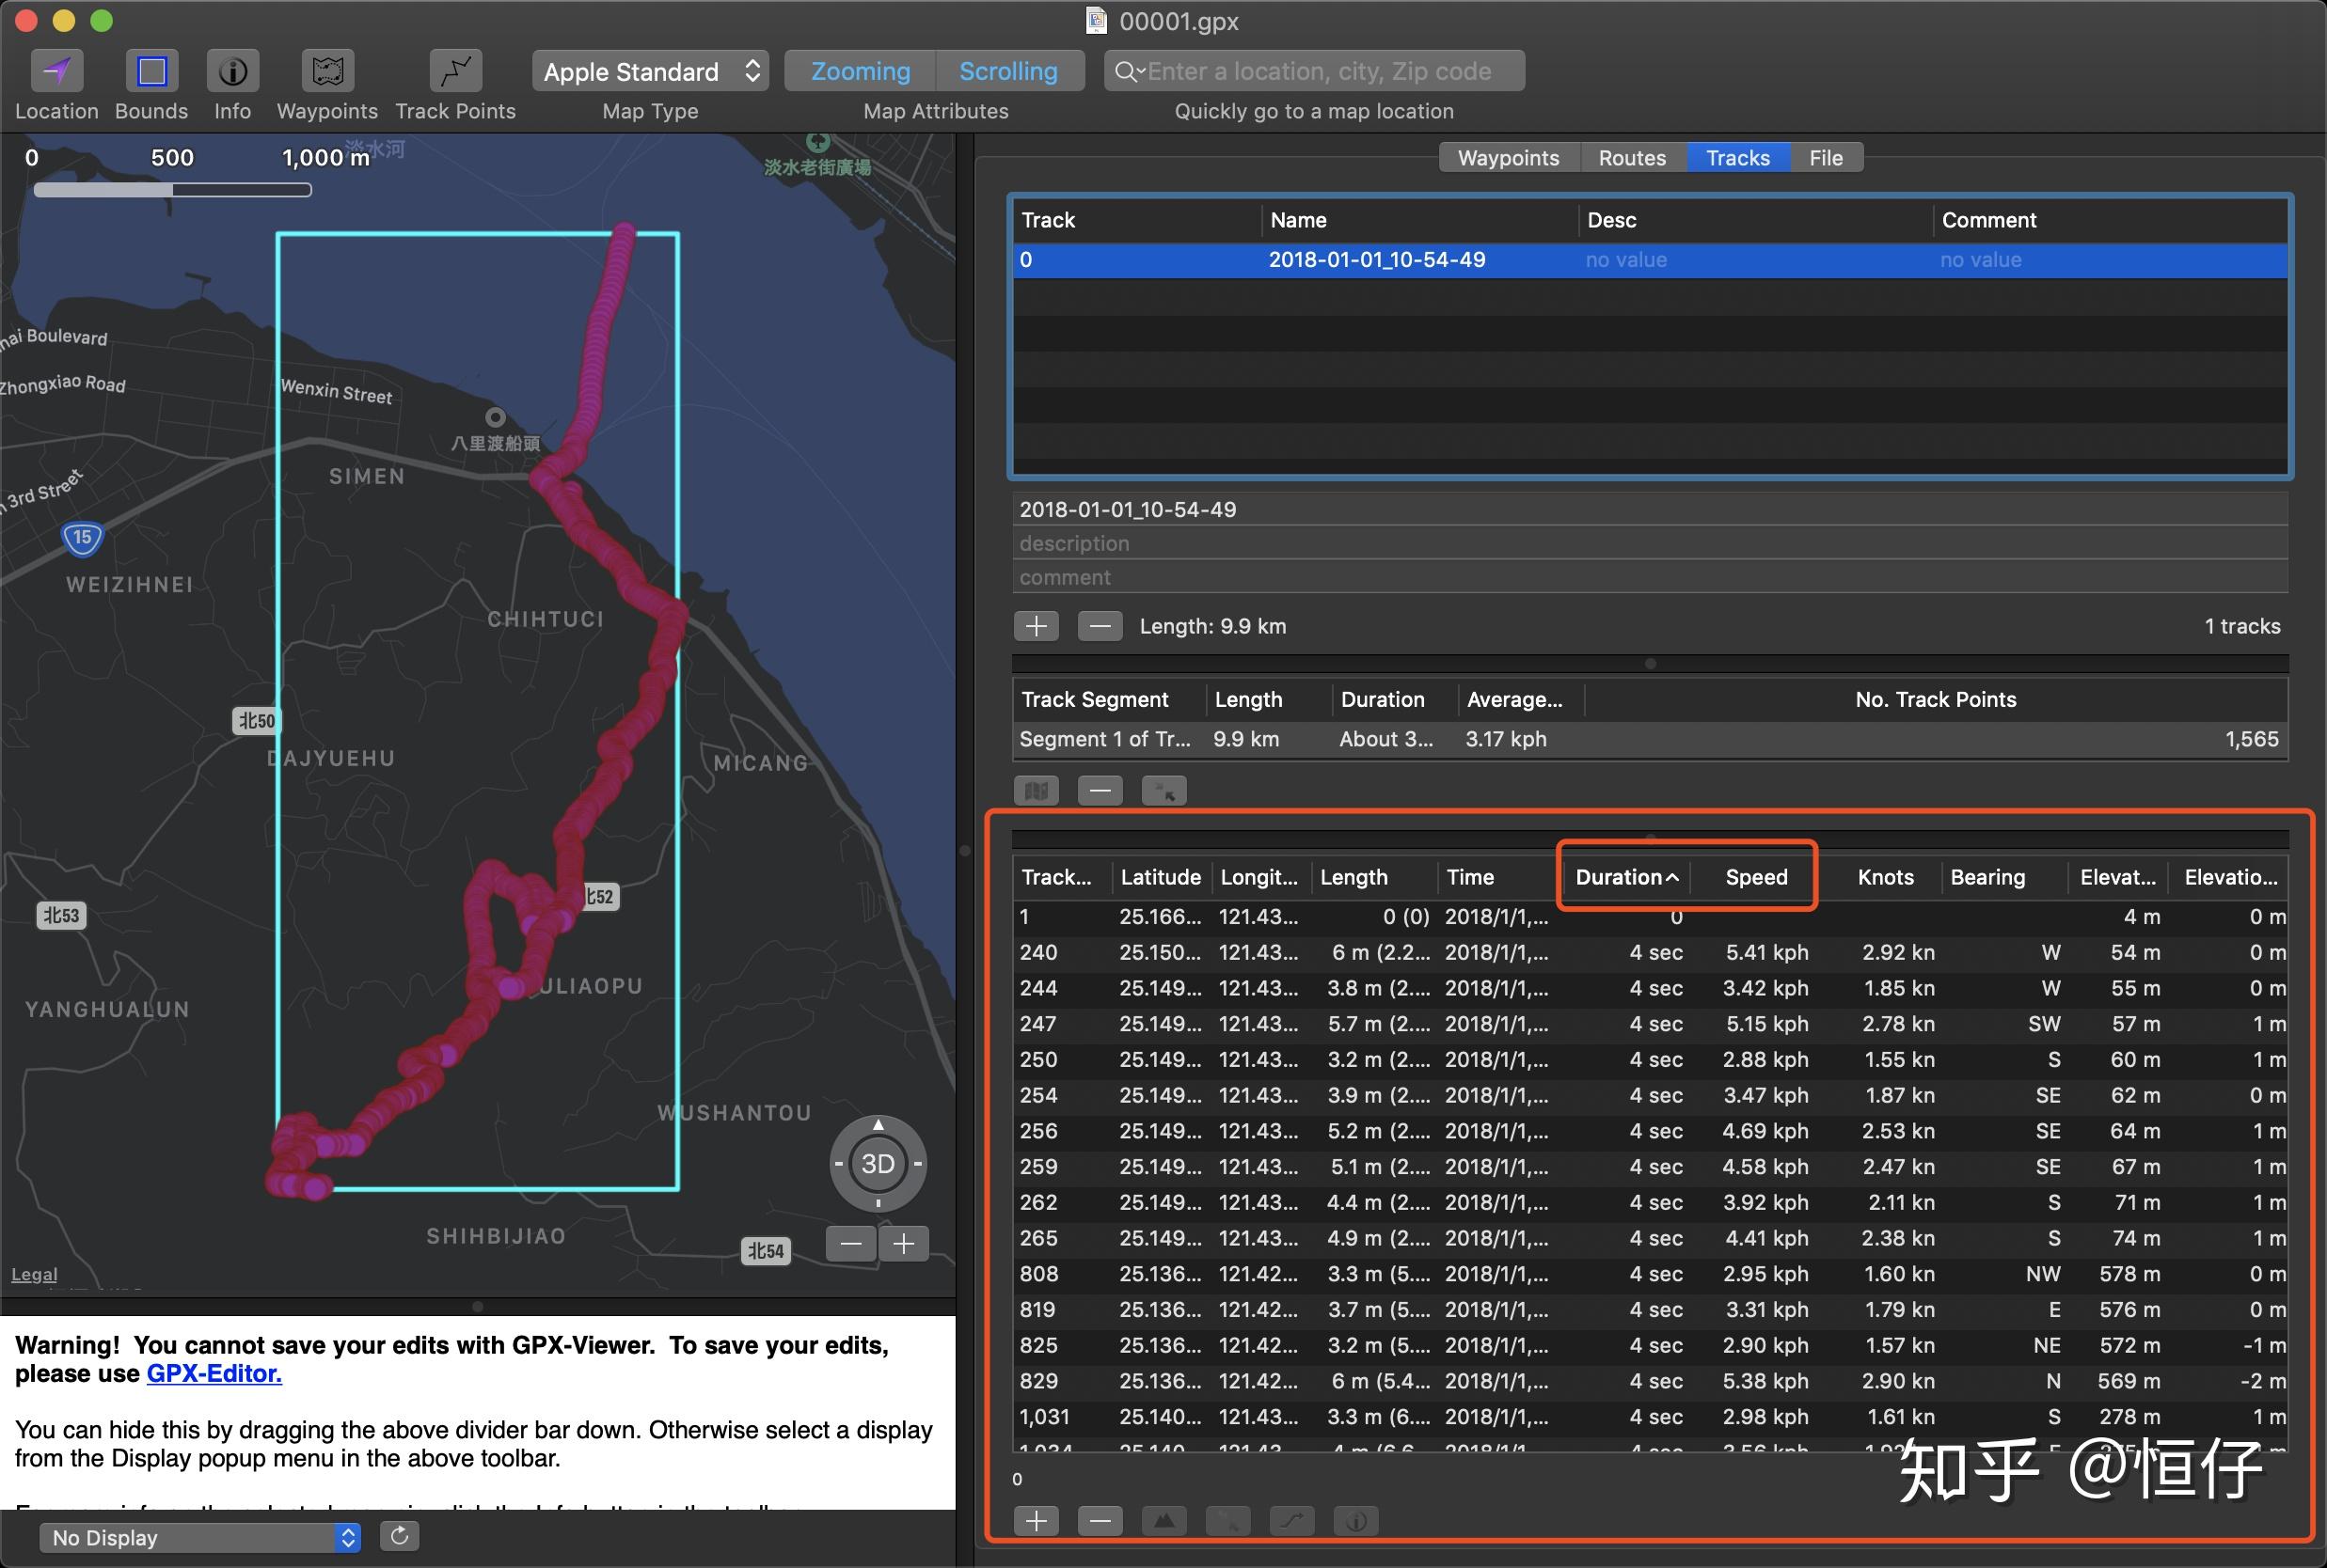Toggle the Scrolling map attribute
Viewport: 2327px width, 1568px height.
coord(1007,71)
